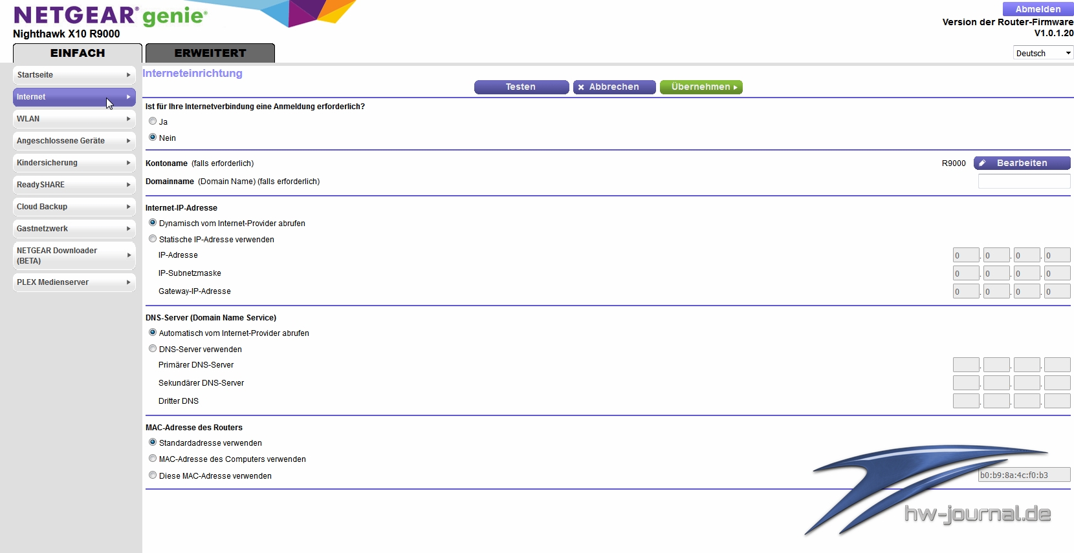1074x553 pixels.
Task: Click the arrow icon beside ReadySHARE
Action: 128,185
